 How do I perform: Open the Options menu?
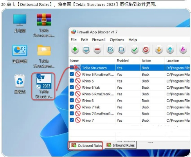[x=117, y=40]
